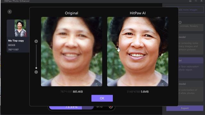Viewport: 205px width, 115px height.
Task: Click the Original preview image
Action: click(72, 51)
